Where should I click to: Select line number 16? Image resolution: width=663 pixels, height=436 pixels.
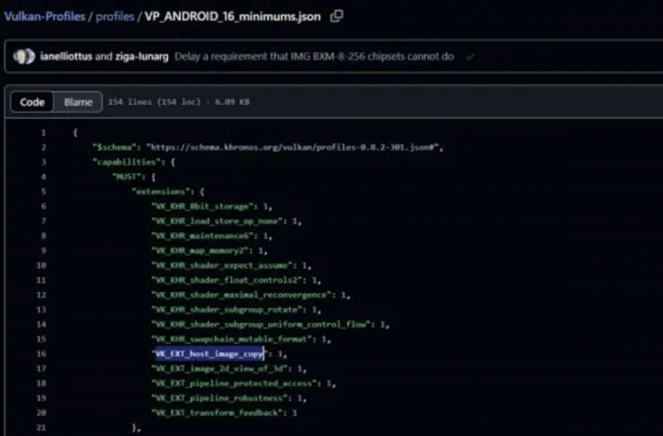(41, 354)
